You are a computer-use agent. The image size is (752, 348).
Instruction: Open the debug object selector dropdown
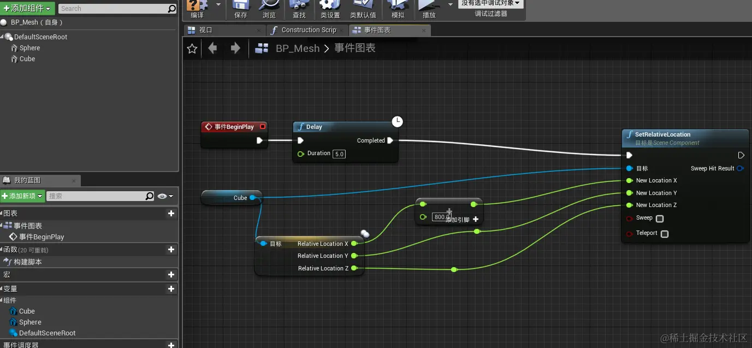point(490,3)
